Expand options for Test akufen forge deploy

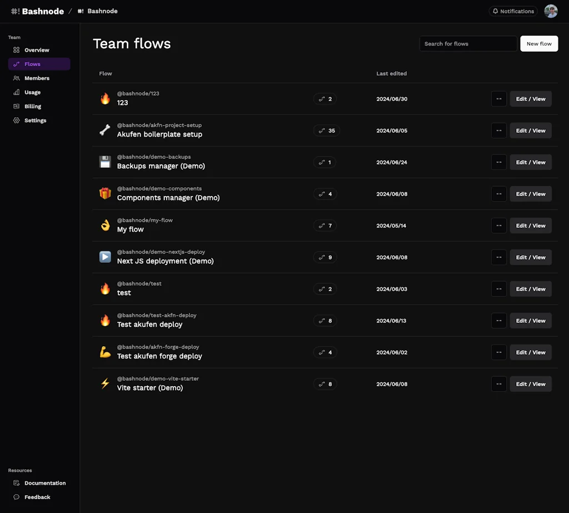(x=498, y=352)
